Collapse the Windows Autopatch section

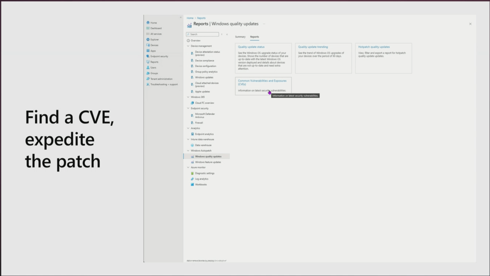188,151
